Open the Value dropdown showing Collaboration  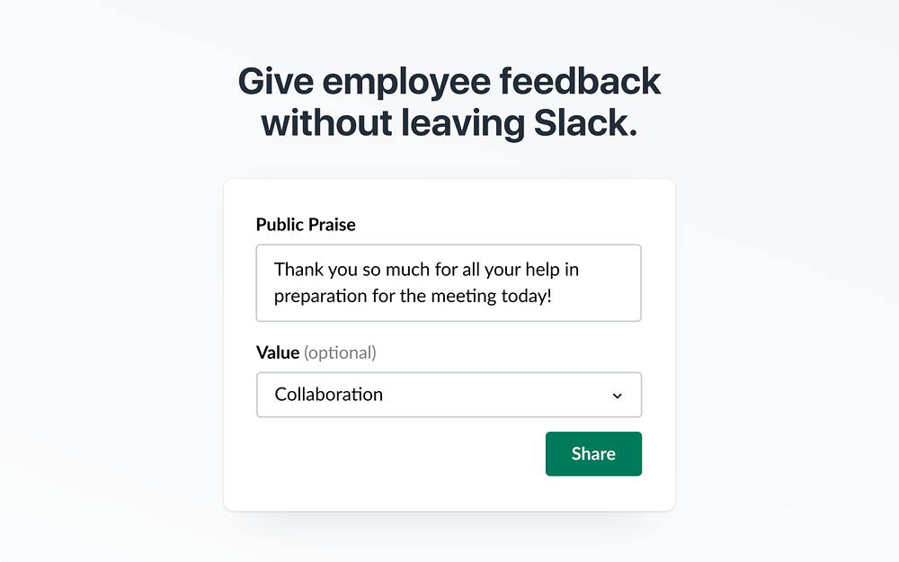tap(449, 395)
